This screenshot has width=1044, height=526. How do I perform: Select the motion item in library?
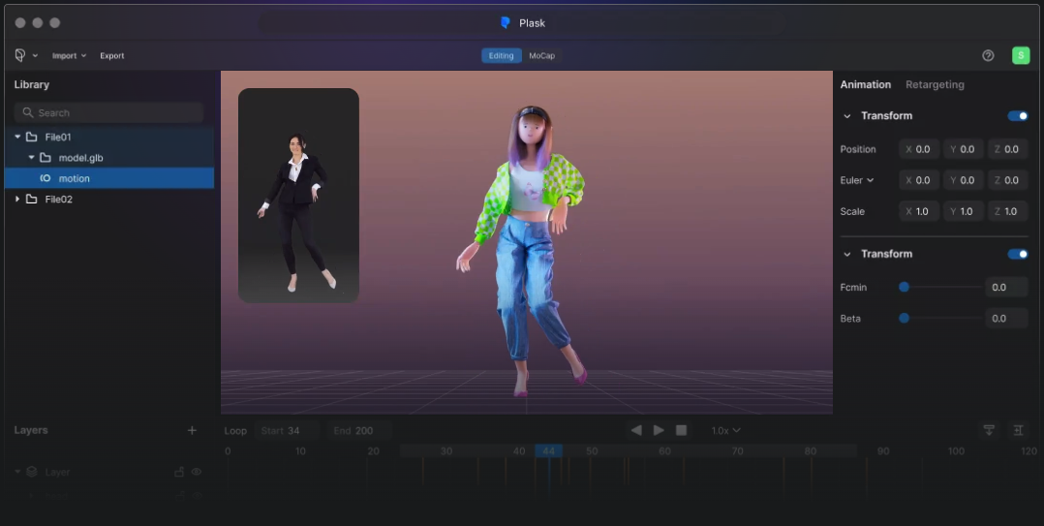(75, 178)
